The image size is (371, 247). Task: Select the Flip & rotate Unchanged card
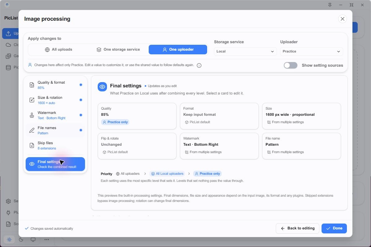coord(137,146)
